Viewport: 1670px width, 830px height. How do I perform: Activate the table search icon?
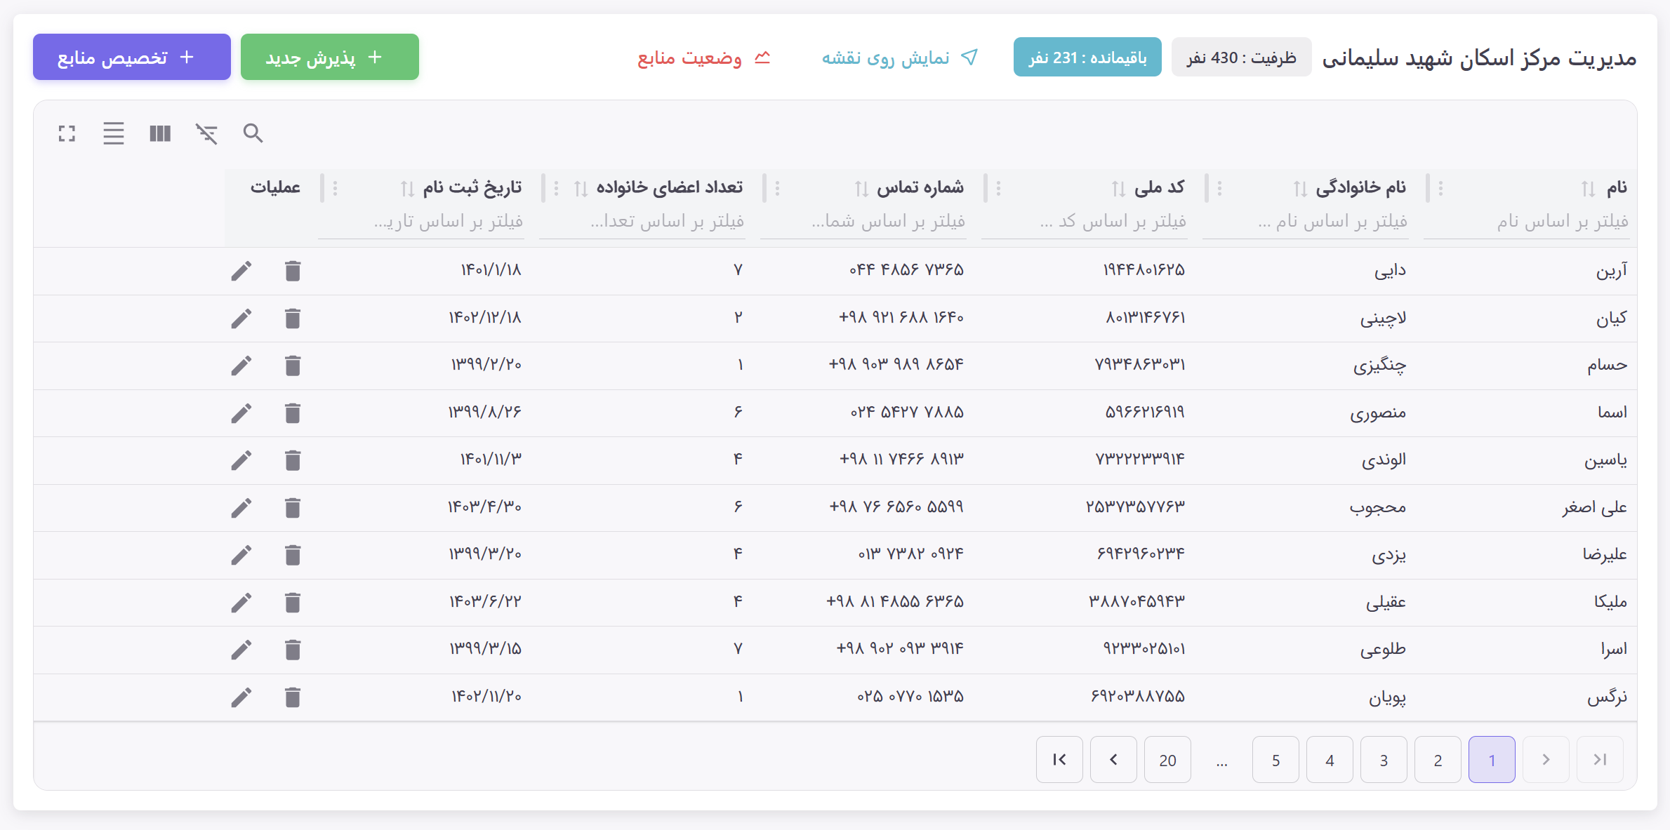253,133
